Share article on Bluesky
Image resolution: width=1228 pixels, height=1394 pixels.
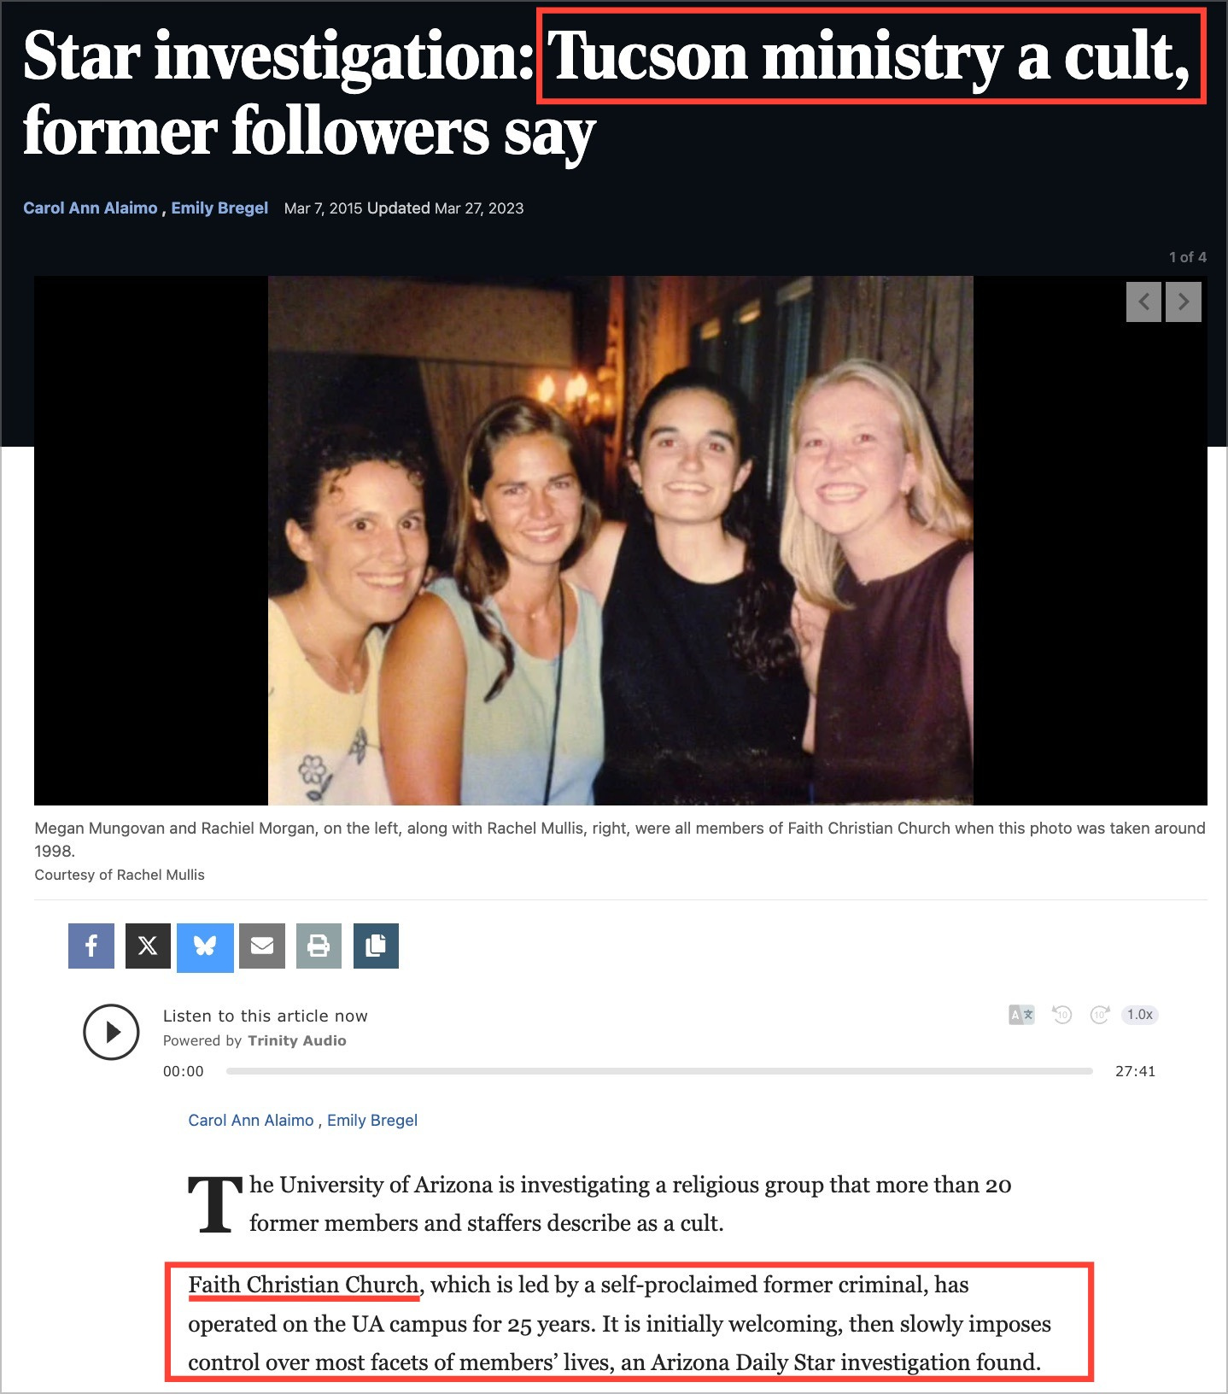point(205,947)
